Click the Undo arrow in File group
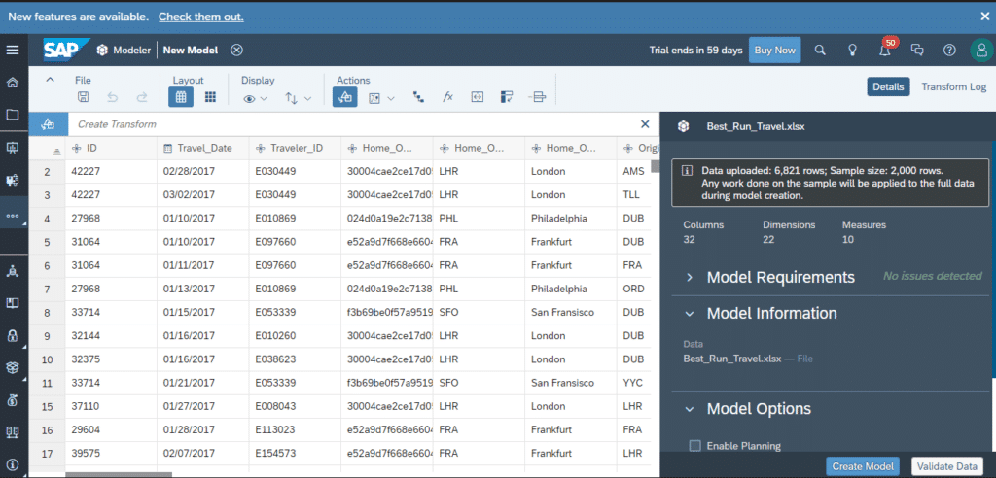Image resolution: width=996 pixels, height=478 pixels. coord(113,97)
